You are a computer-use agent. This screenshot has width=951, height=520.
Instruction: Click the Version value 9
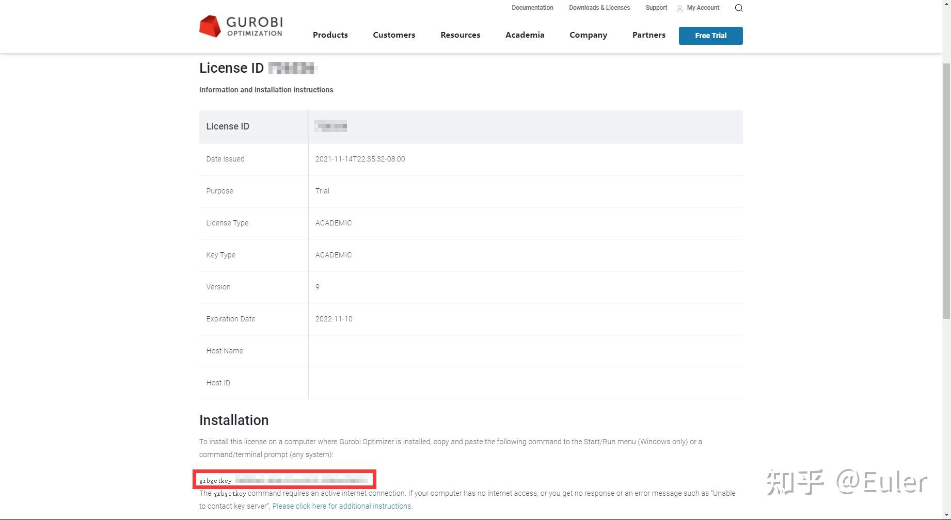coord(318,287)
